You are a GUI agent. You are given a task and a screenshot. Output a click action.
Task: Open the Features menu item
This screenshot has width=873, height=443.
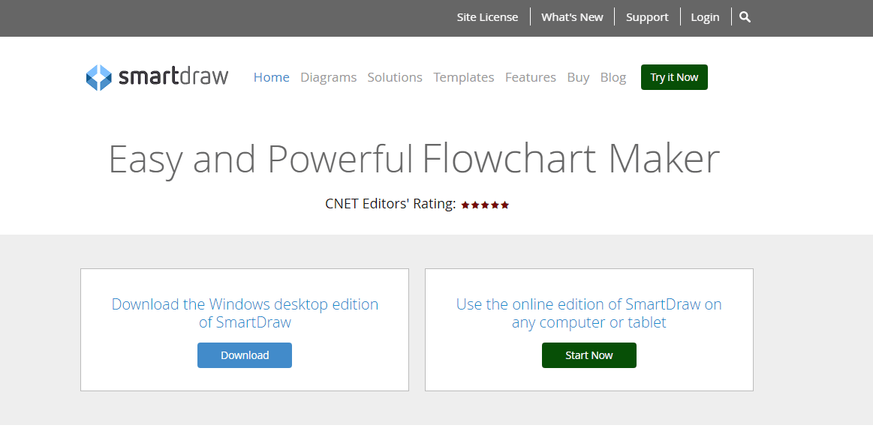(x=530, y=77)
